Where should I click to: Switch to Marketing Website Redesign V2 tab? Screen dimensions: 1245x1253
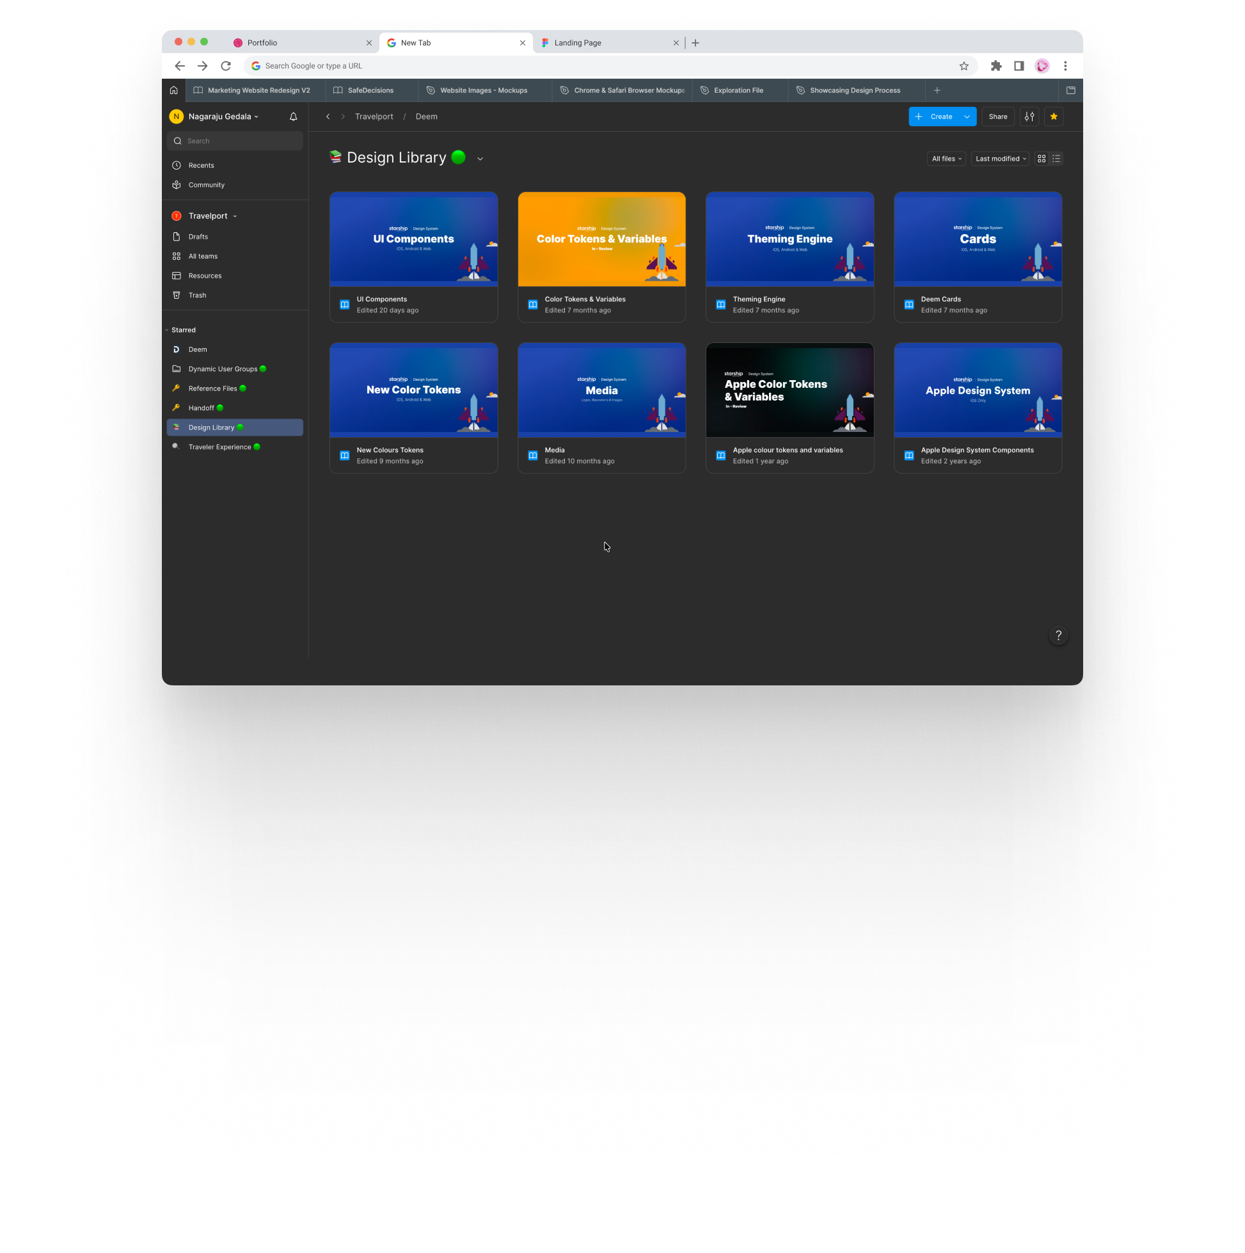(255, 90)
